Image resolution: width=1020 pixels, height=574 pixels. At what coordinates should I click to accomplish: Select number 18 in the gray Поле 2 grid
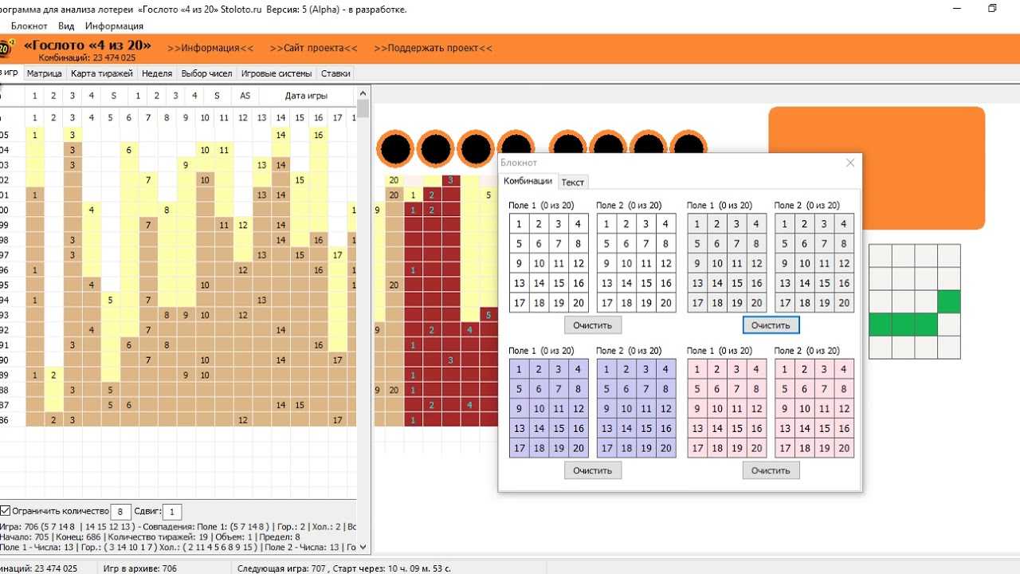(805, 303)
